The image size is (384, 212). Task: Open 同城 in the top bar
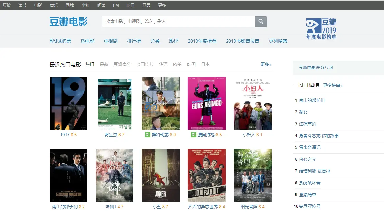click(x=70, y=5)
